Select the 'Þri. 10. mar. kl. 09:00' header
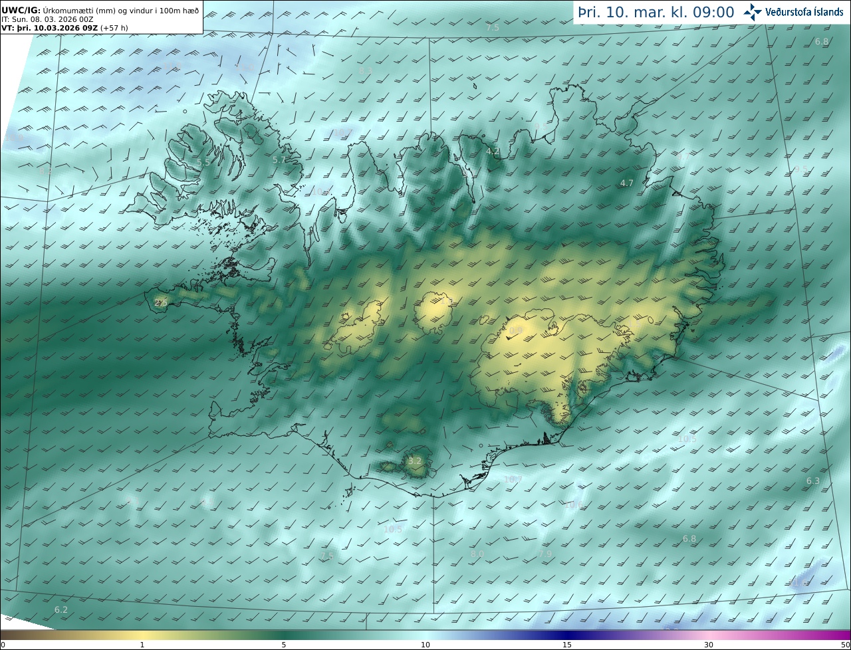Image resolution: width=851 pixels, height=650 pixels. [656, 12]
